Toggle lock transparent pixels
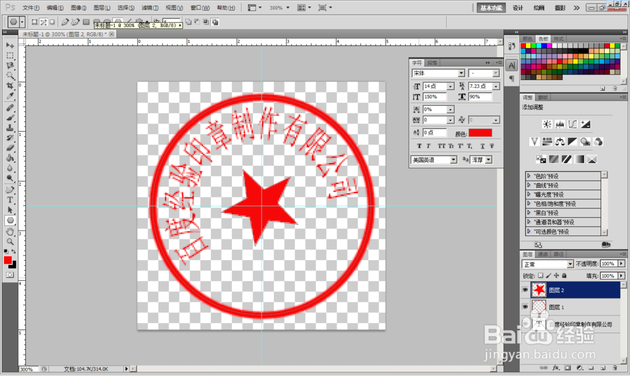Screen dimensions: 630x376 pyautogui.click(x=541, y=276)
